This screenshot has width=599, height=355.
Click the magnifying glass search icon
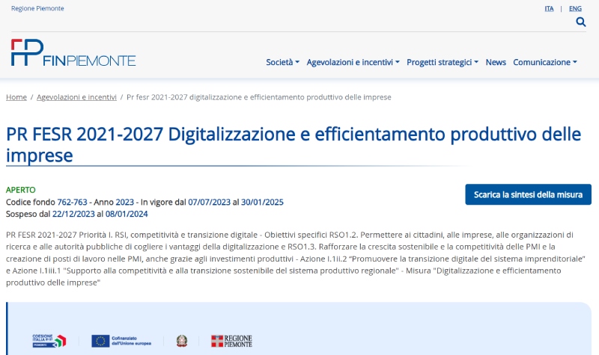(580, 22)
